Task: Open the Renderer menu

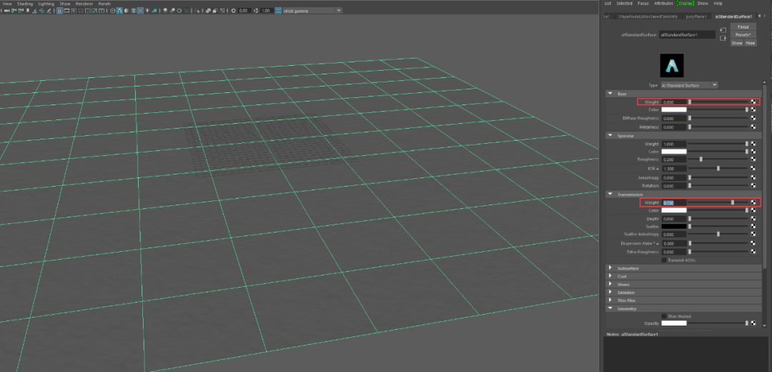Action: pyautogui.click(x=84, y=3)
